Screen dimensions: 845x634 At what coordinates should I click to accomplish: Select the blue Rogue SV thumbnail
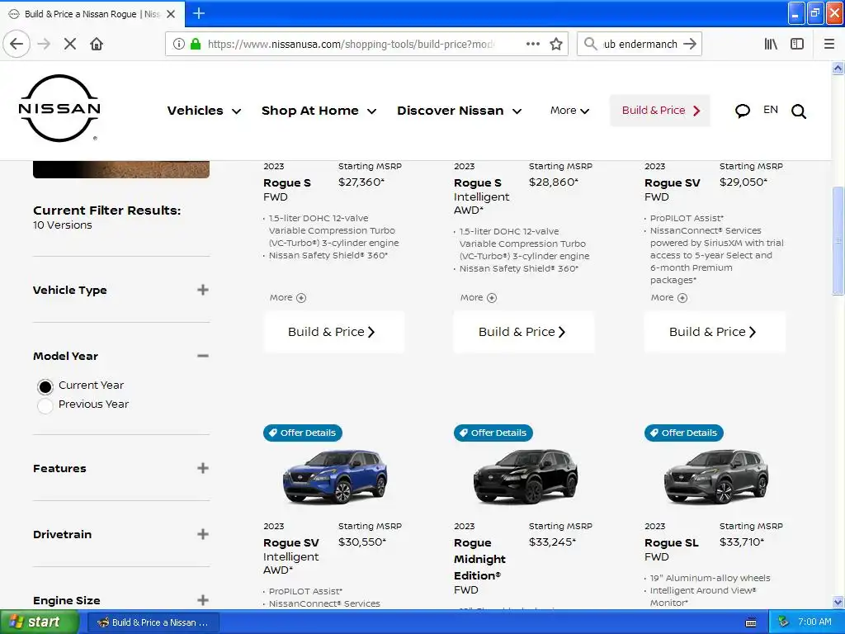[x=335, y=477]
